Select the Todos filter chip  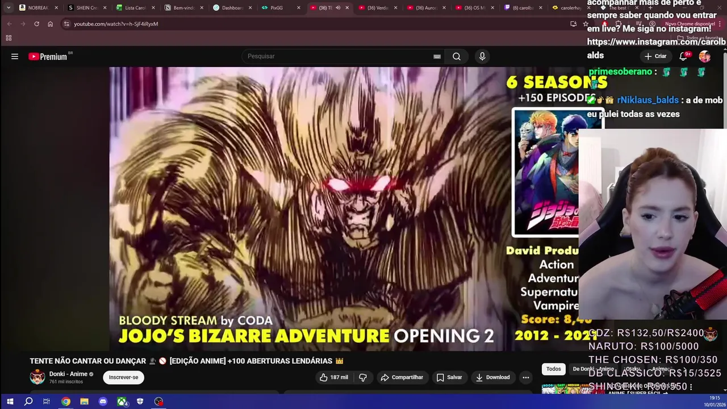click(x=553, y=369)
